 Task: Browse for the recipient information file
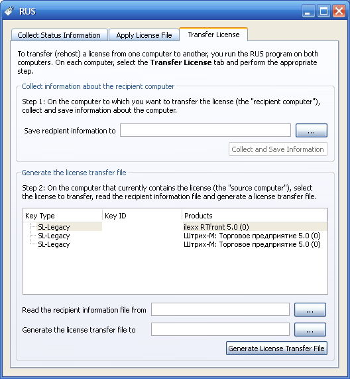(310, 309)
